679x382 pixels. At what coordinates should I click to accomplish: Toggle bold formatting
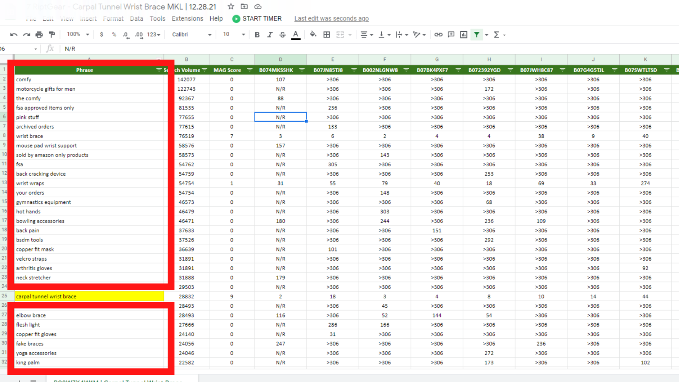tap(257, 35)
